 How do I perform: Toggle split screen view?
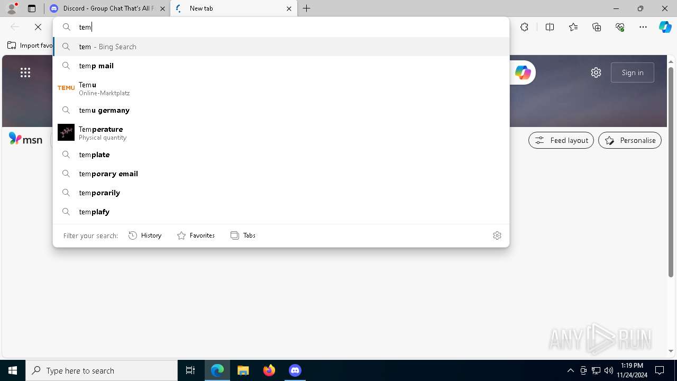point(550,27)
